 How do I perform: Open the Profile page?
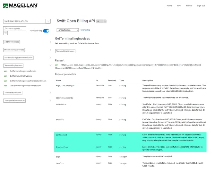tap(189, 6)
